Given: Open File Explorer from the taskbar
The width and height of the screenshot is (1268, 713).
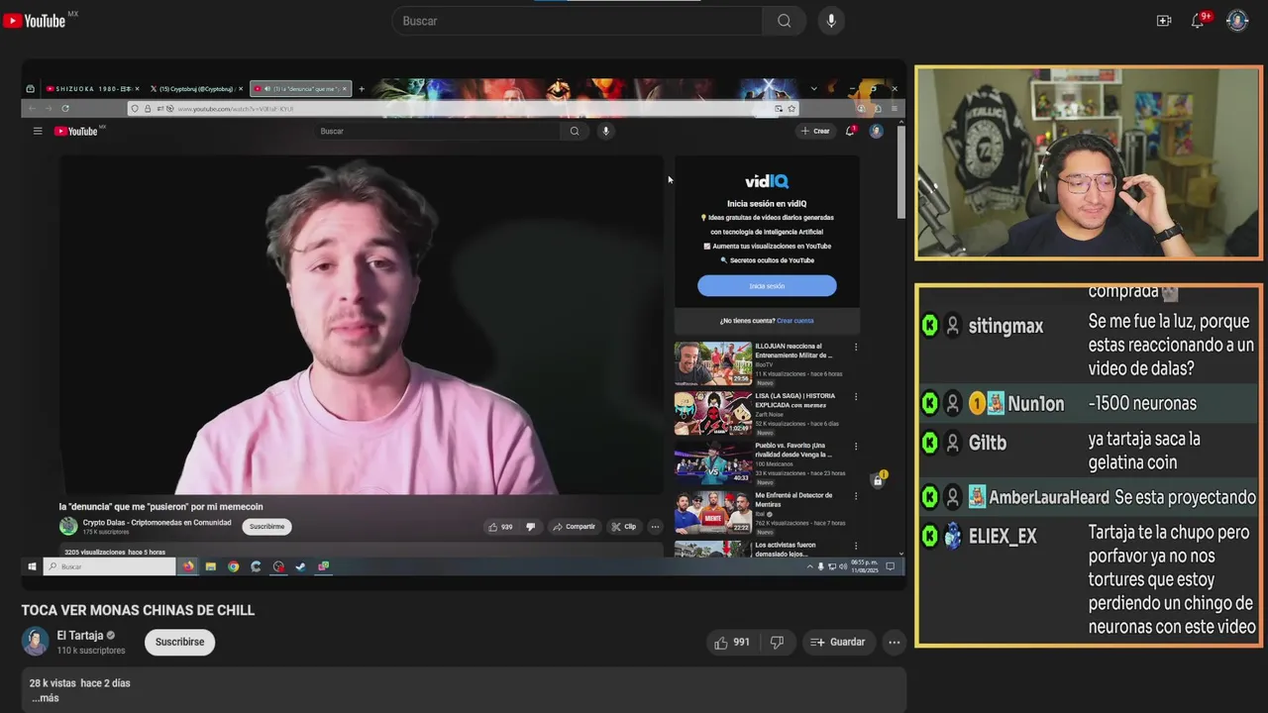Looking at the screenshot, I should 210,566.
